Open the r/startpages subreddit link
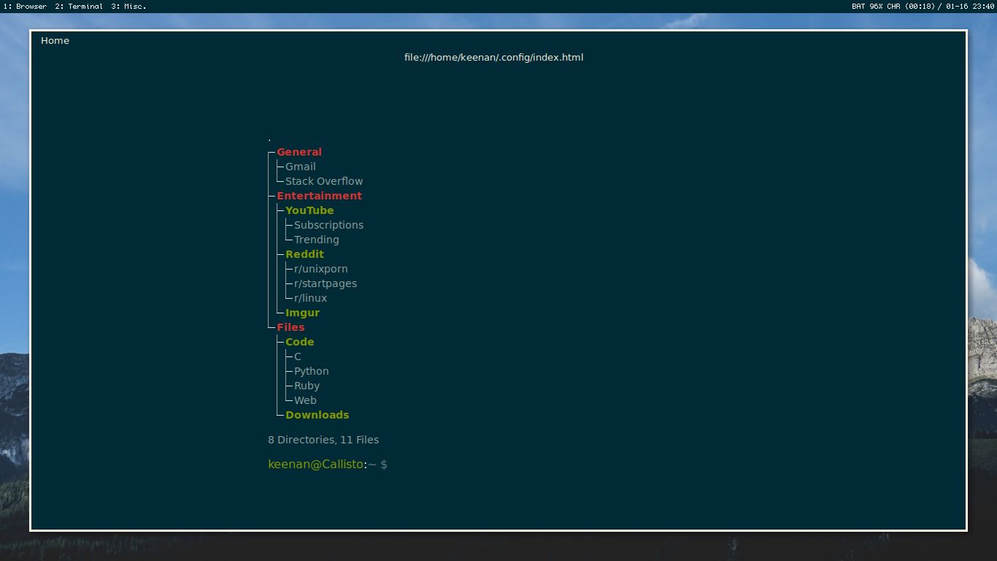This screenshot has height=561, width=997. 325,283
